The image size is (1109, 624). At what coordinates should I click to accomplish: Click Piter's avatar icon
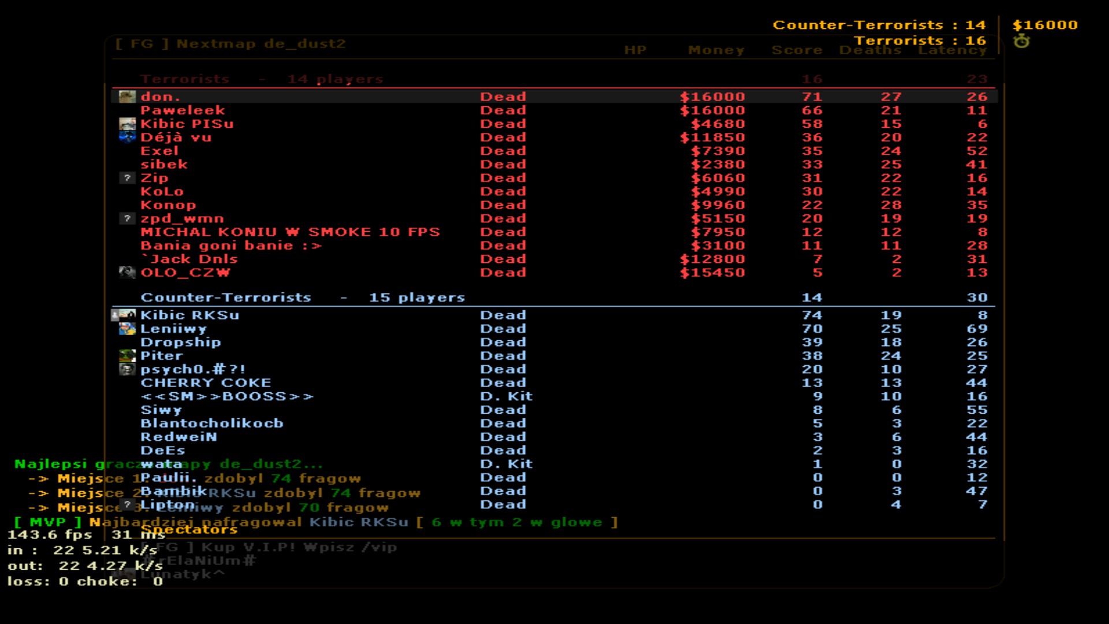[x=127, y=355]
